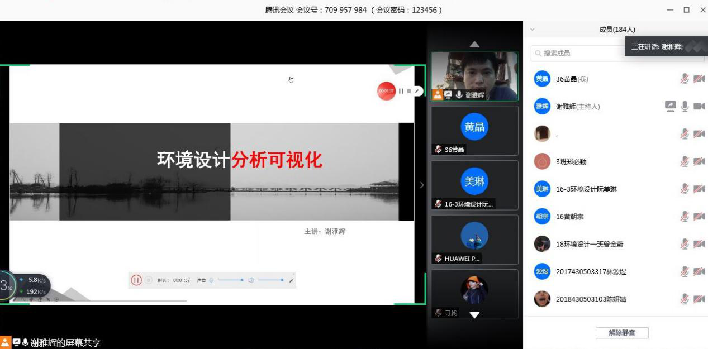The image size is (708, 349).
Task: Stop recording in the top-right recorder widget
Action: point(408,91)
